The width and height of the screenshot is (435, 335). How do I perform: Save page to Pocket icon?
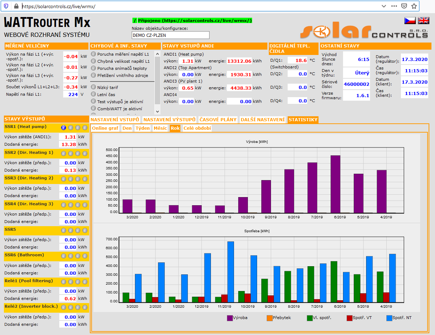tap(404, 6)
